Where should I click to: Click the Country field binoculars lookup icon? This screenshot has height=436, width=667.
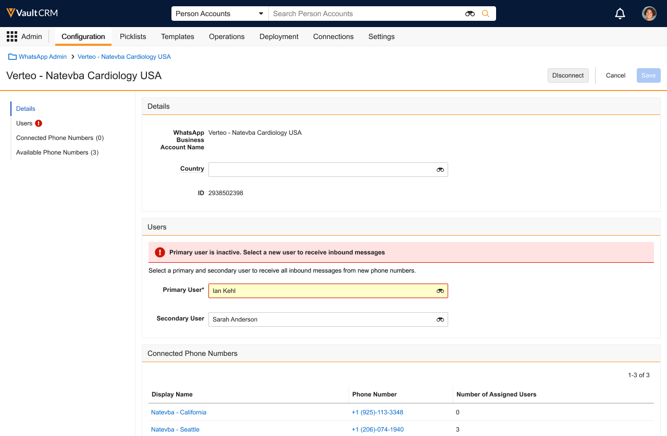440,170
